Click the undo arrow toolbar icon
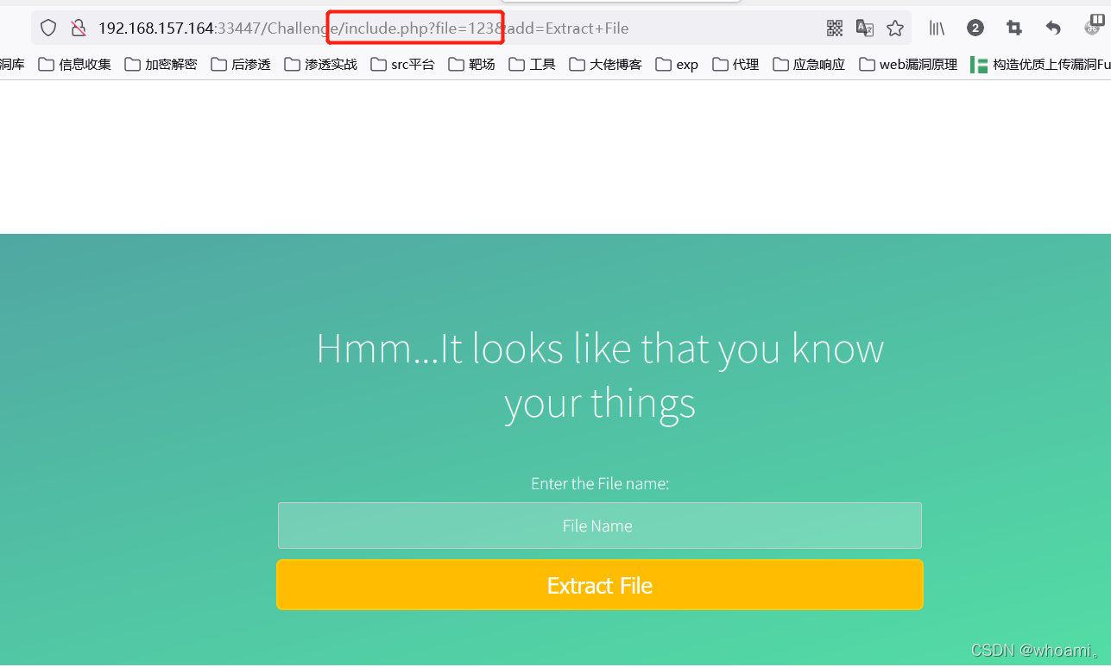The image size is (1111, 667). click(1053, 28)
